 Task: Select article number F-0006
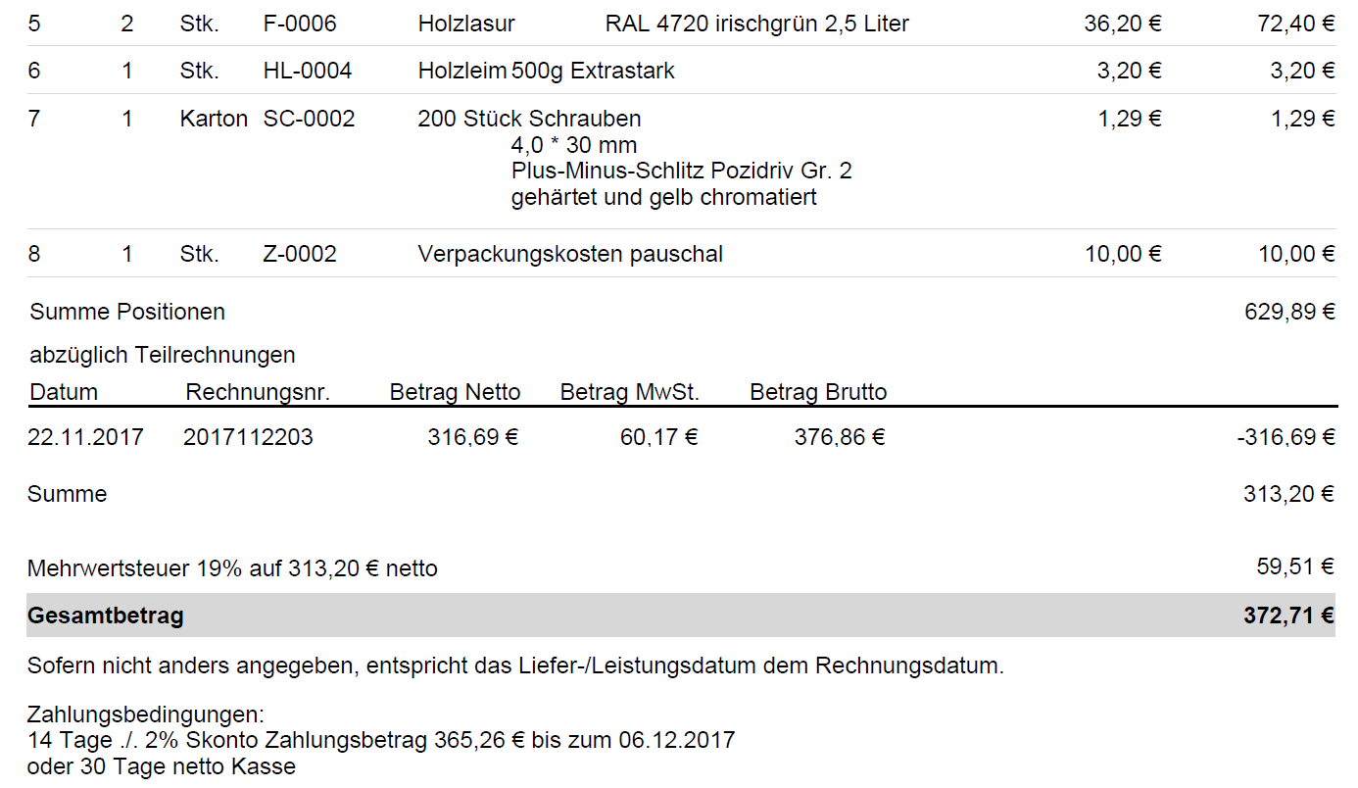(300, 24)
